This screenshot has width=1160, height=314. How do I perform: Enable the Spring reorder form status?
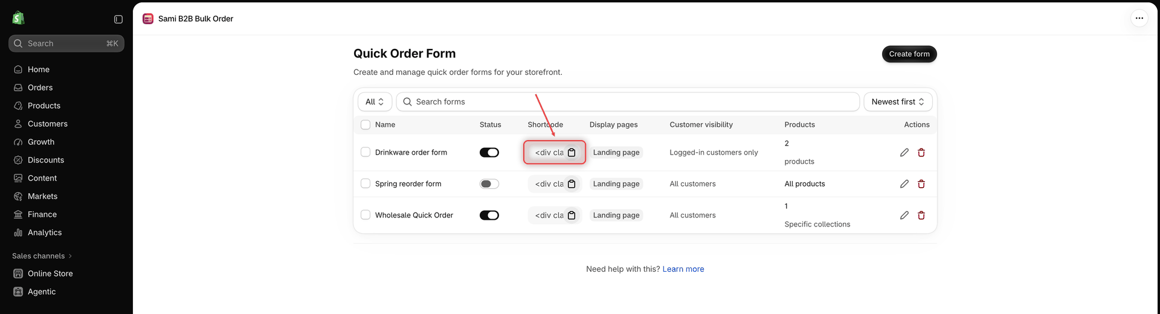click(489, 184)
